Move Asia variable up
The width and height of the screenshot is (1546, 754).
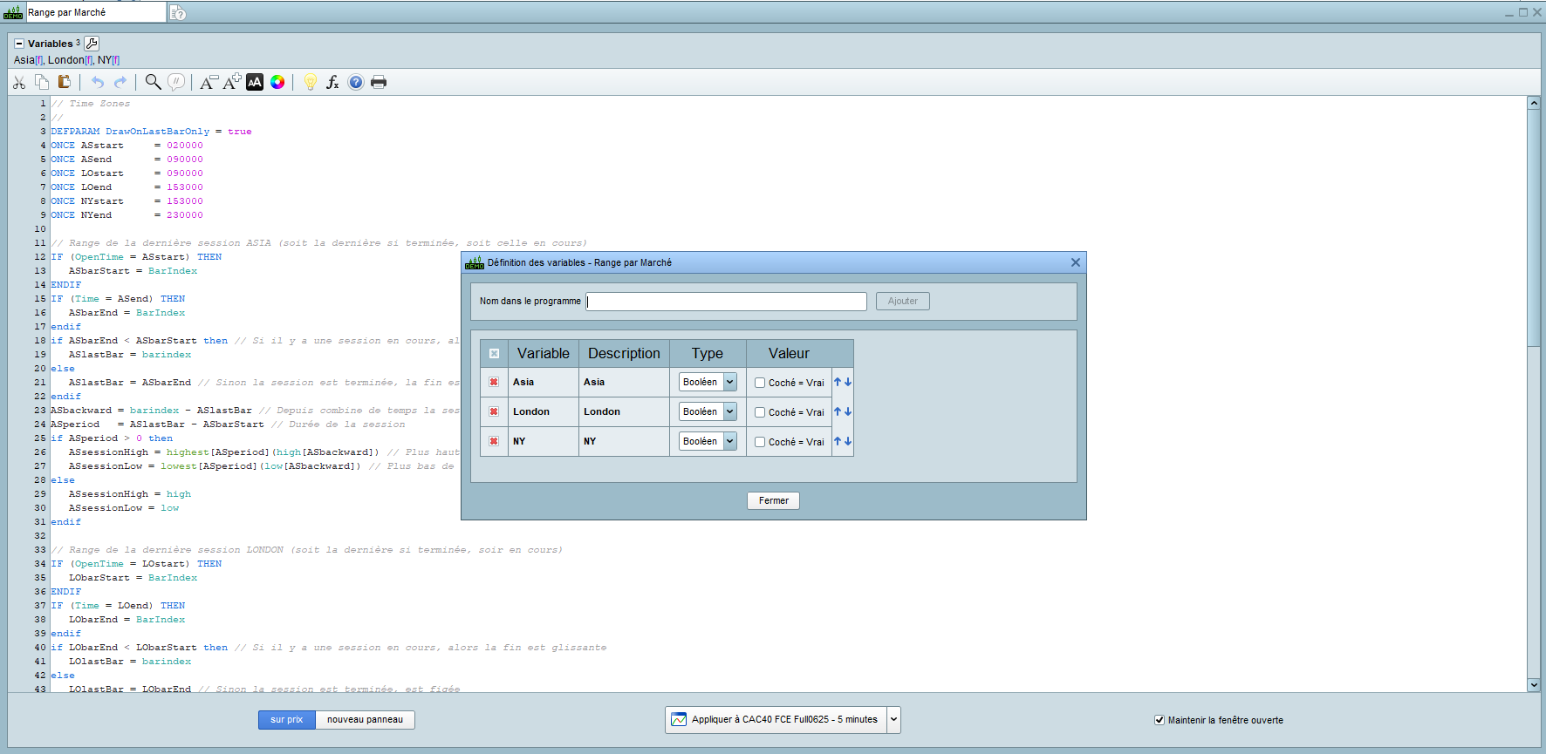point(838,382)
